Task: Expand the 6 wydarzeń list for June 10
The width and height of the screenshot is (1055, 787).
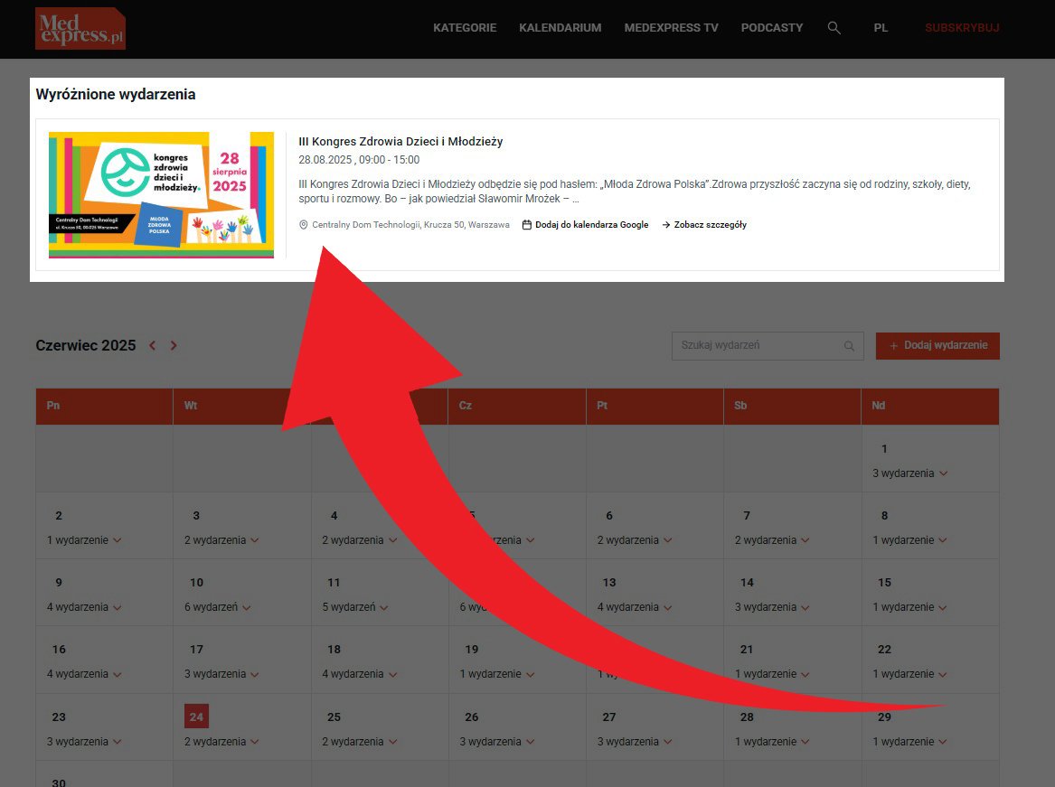Action: pos(217,606)
